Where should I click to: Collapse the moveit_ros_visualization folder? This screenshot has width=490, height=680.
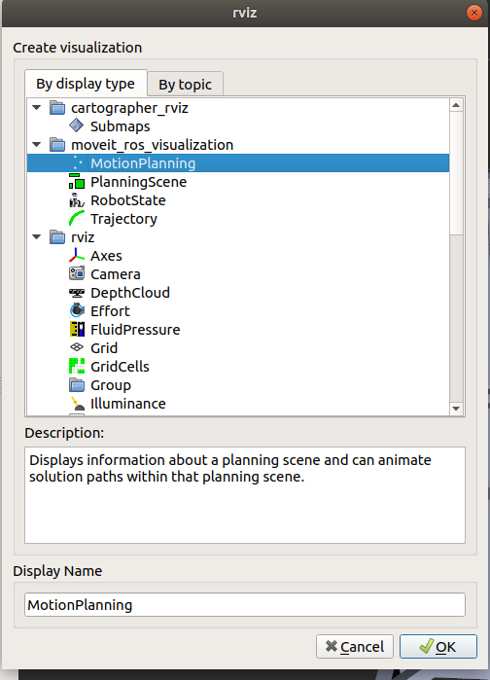pyautogui.click(x=37, y=144)
